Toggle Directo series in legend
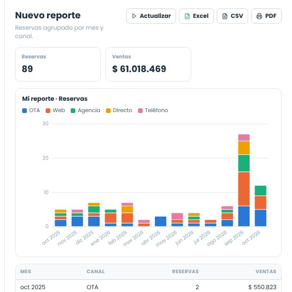This screenshot has height=292, width=292. 119,110
